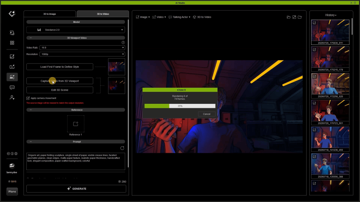360x202 pixels.
Task: Collapse the 3D Viewport Video section
Action: 31,38
